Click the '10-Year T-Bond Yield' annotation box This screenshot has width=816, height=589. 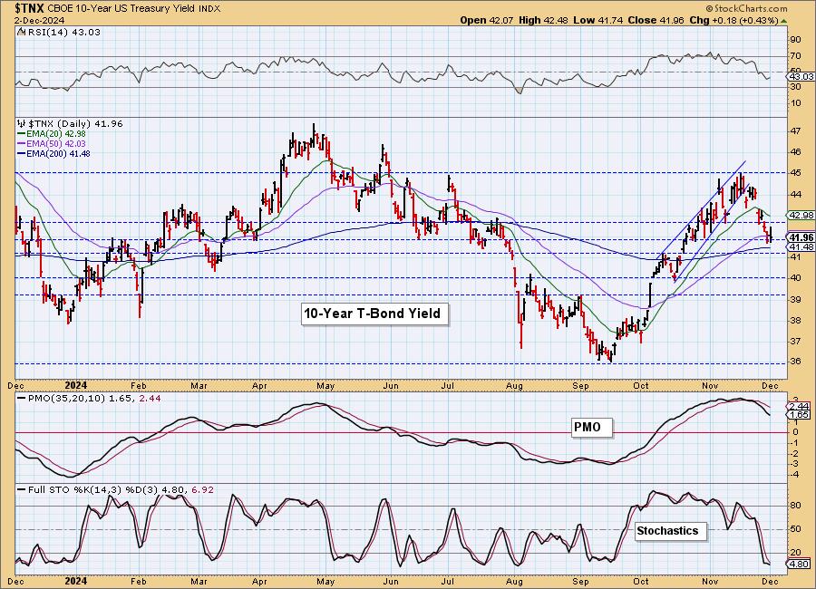(374, 314)
